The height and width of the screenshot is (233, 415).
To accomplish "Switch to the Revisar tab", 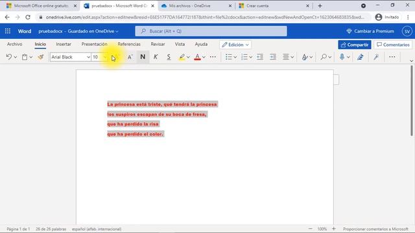I will (158, 44).
